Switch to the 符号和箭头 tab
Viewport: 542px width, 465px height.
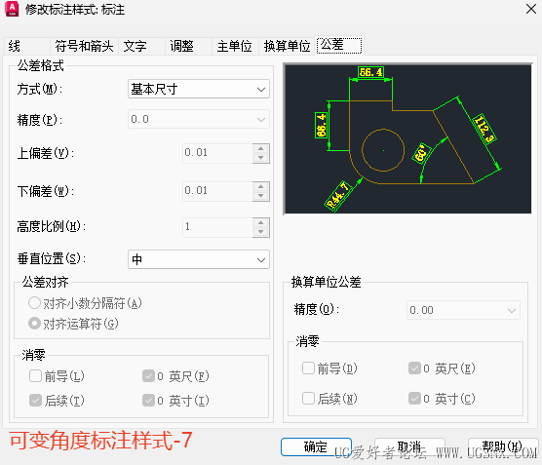coord(85,46)
